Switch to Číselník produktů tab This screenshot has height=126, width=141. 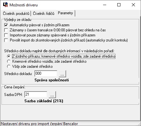pos(16,14)
